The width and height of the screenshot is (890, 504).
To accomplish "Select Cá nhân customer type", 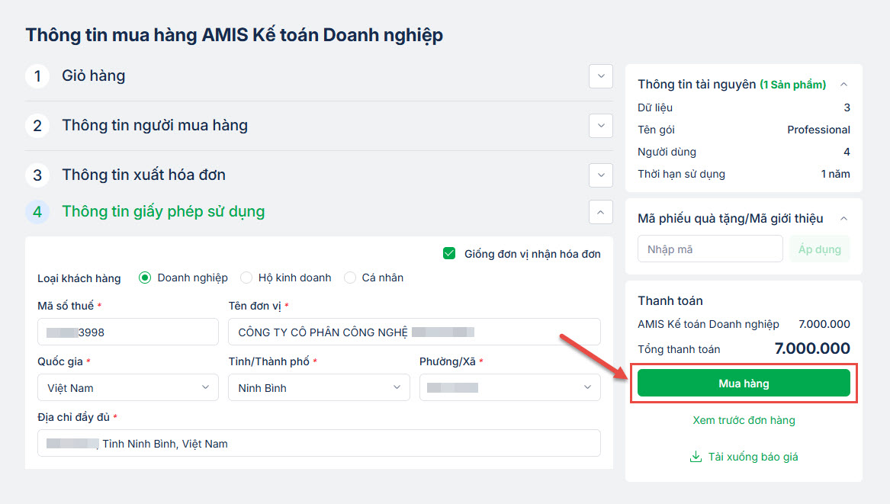I will [350, 278].
